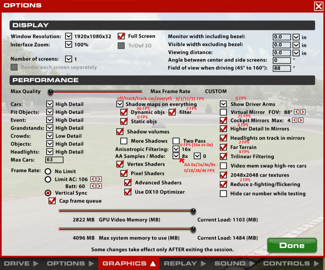The image size is (325, 270).
Task: Decrease Virtual Mirror FOV with left arrow
Action: coord(297,112)
